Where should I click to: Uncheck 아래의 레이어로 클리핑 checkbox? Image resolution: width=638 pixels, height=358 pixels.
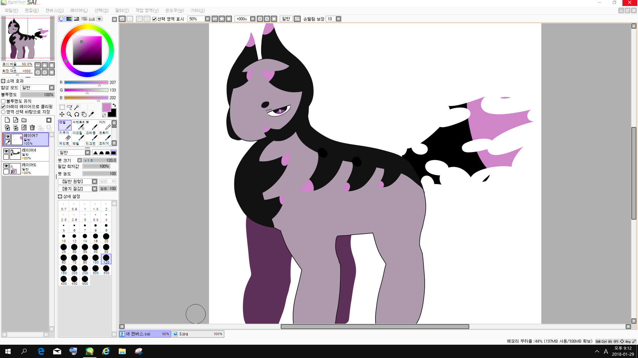pyautogui.click(x=3, y=106)
